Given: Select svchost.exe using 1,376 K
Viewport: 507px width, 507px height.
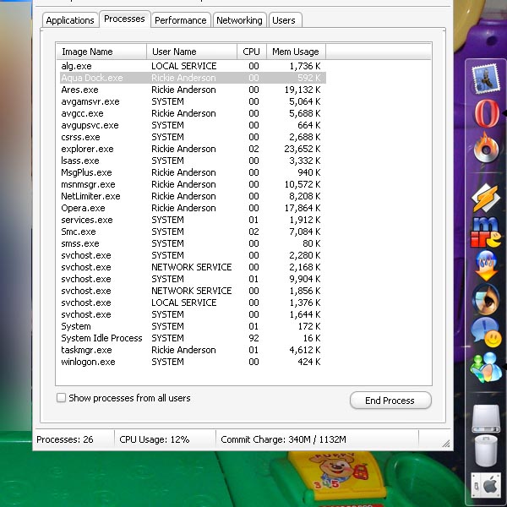Looking at the screenshot, I should click(x=193, y=303).
